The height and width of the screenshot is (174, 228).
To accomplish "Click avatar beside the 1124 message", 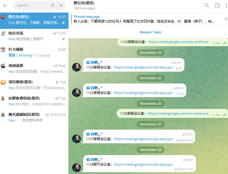I will [x=77, y=67].
